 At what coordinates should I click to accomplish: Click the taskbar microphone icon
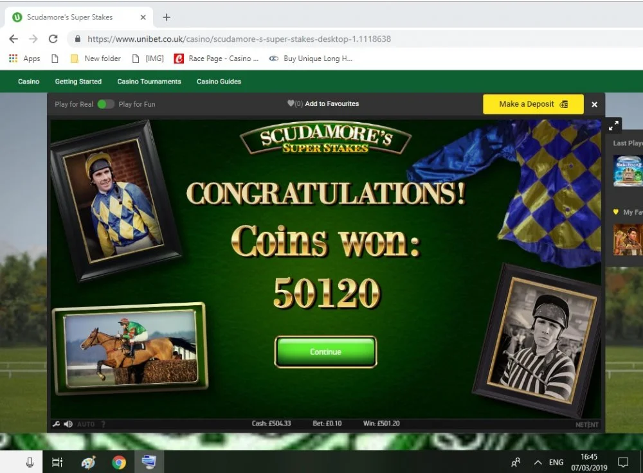coord(30,462)
